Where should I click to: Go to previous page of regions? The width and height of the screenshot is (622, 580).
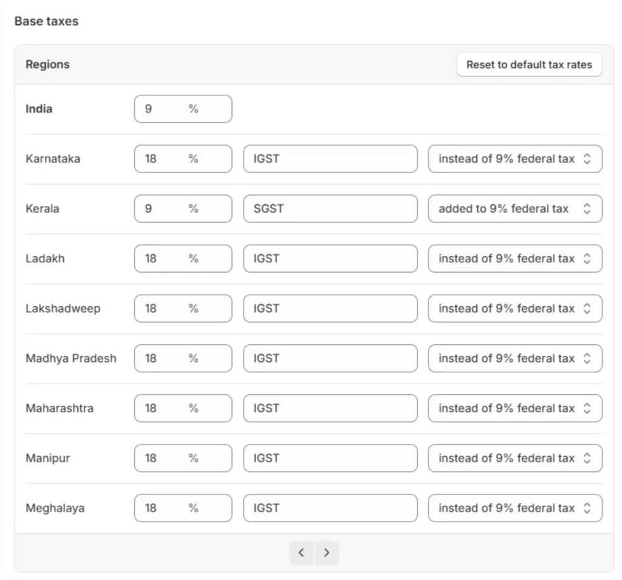click(x=302, y=553)
